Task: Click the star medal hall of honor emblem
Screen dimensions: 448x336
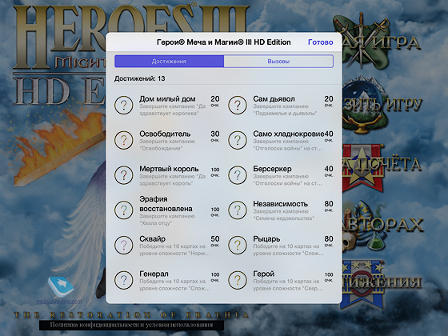Action: tap(362, 169)
